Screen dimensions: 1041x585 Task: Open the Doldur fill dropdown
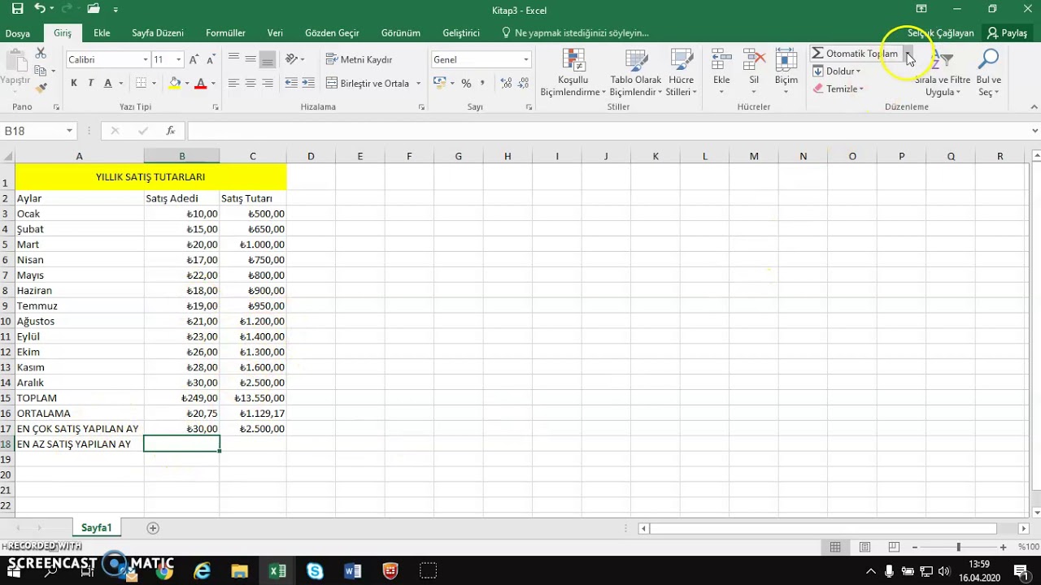(x=837, y=71)
